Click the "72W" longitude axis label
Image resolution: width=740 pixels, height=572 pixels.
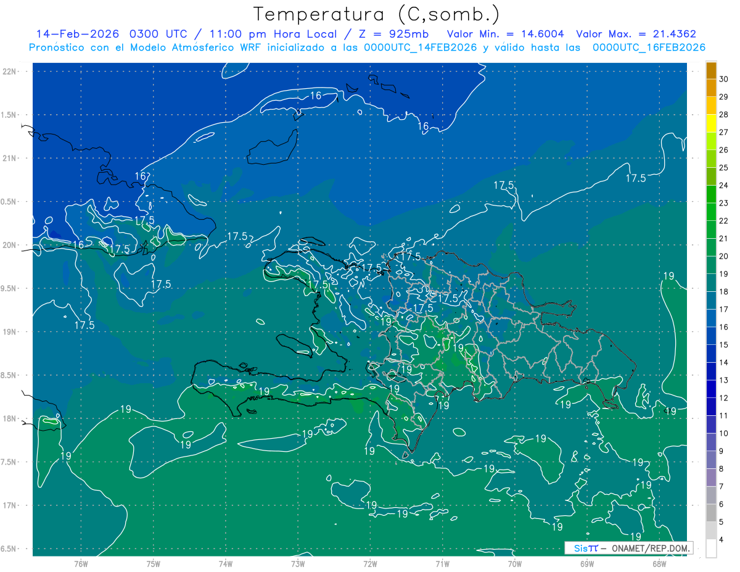click(370, 564)
